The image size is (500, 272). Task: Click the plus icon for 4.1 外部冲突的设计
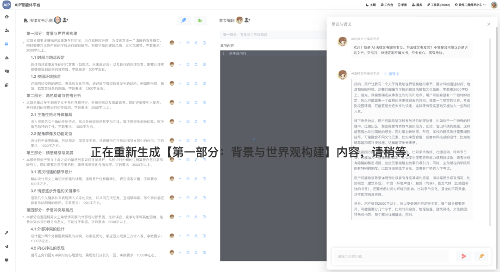coord(180,236)
